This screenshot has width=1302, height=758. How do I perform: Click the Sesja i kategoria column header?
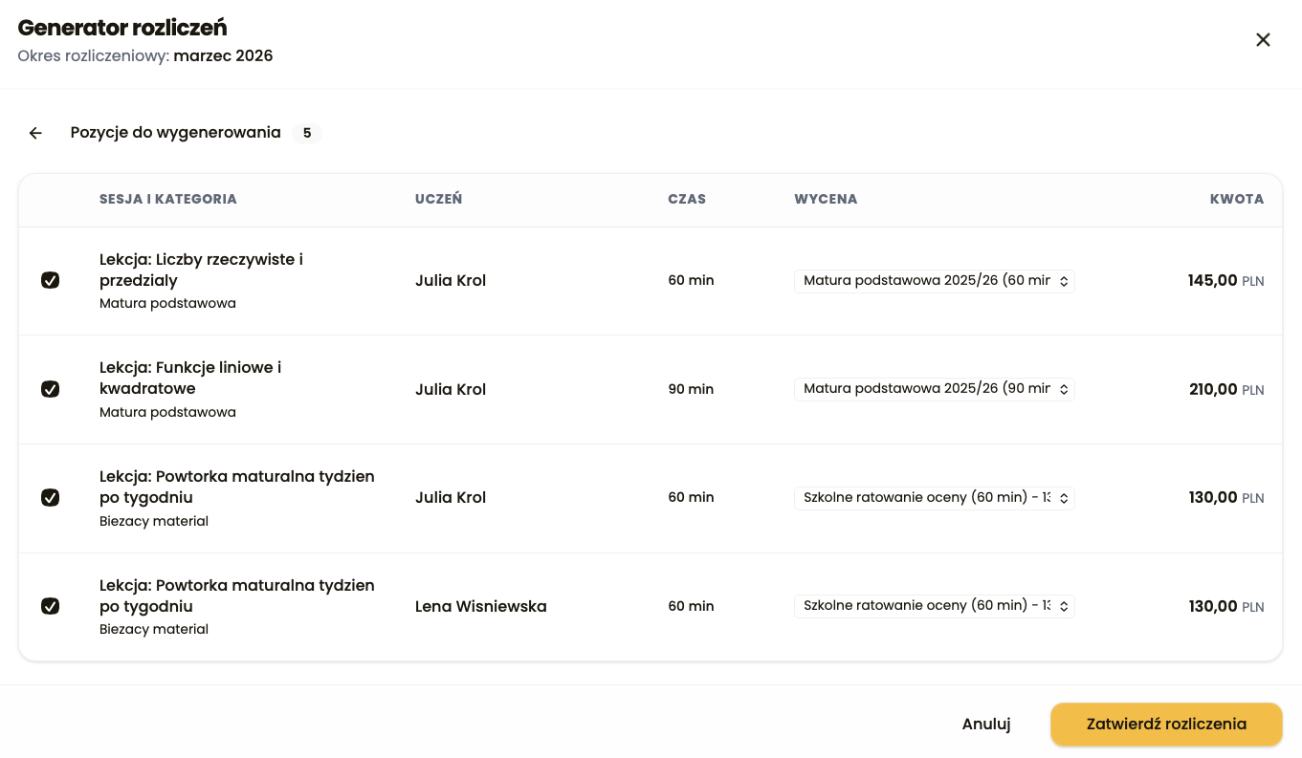coord(167,200)
